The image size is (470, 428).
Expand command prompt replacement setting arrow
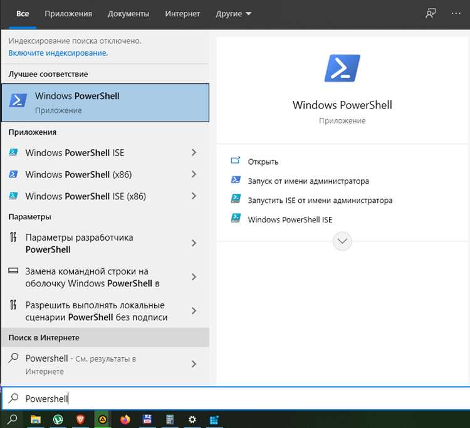pos(194,277)
